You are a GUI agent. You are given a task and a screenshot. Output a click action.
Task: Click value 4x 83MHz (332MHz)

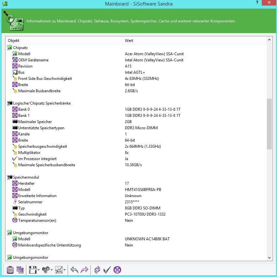coord(142,79)
